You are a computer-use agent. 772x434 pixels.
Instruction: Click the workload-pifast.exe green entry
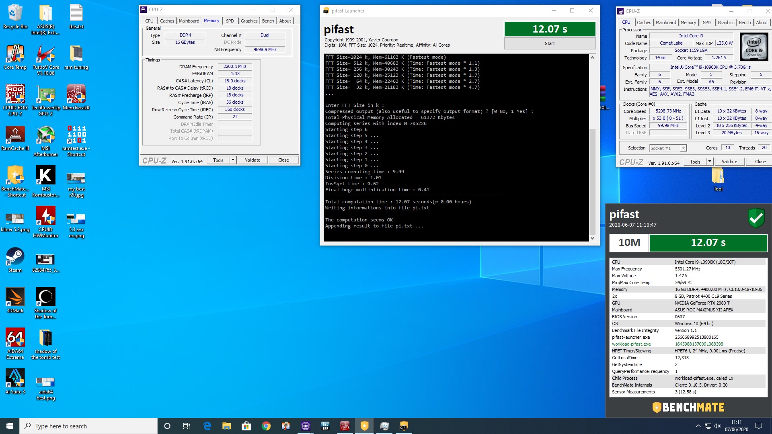click(631, 344)
